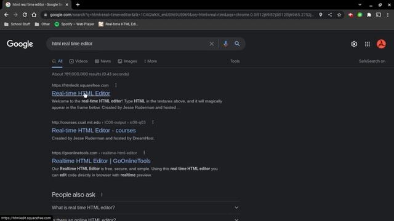Switch to the Images tab
394x221 pixels.
coord(127,61)
